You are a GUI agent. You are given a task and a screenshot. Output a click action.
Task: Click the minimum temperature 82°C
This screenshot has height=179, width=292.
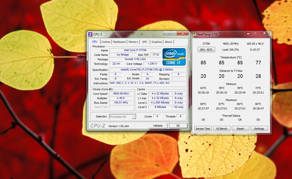203,88
